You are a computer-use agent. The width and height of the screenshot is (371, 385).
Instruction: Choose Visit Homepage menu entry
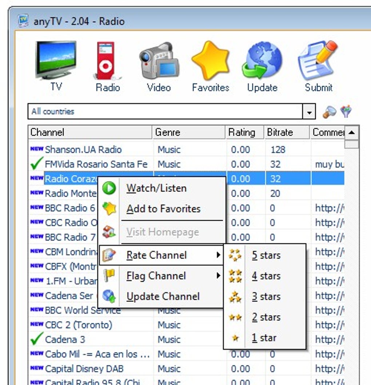(x=163, y=232)
